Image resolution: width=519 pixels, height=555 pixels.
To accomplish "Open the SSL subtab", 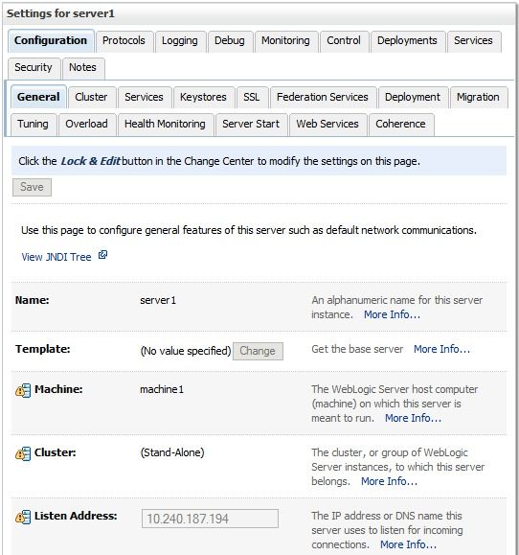I will click(x=252, y=98).
